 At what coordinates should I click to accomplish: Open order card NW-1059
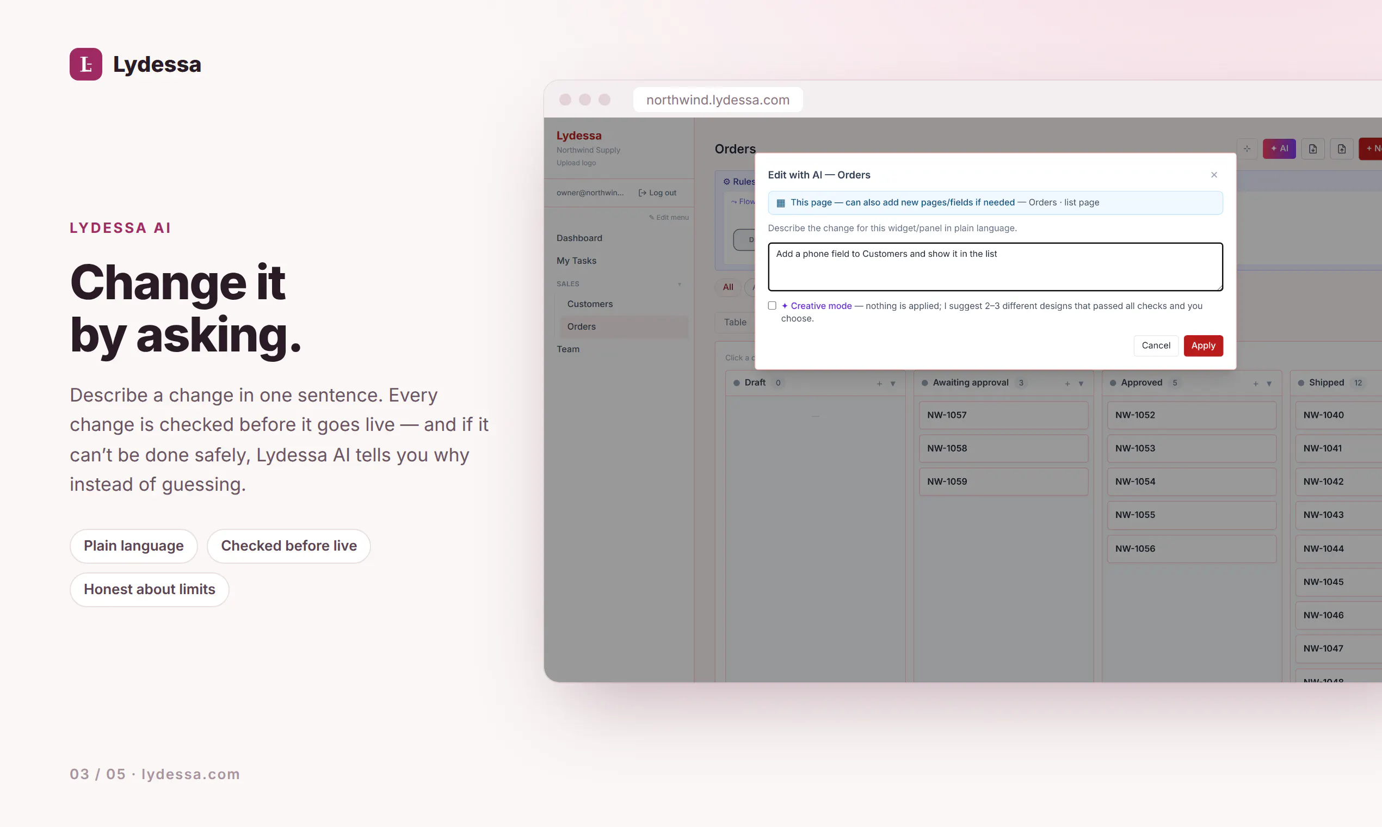click(x=1003, y=482)
